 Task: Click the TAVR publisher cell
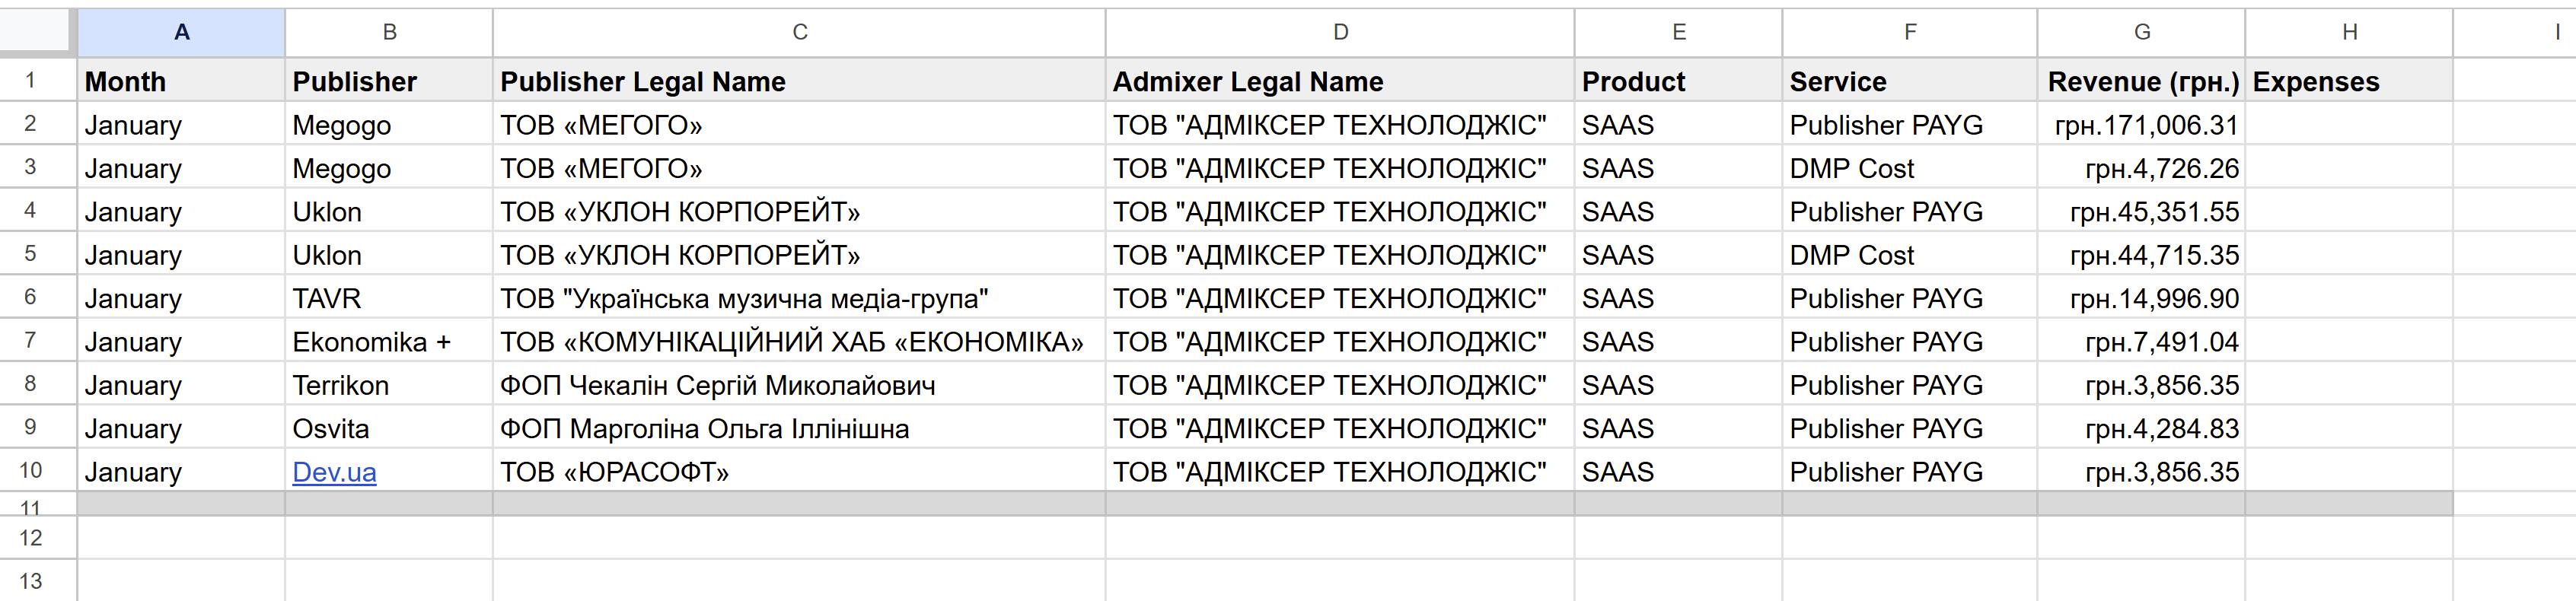click(389, 298)
